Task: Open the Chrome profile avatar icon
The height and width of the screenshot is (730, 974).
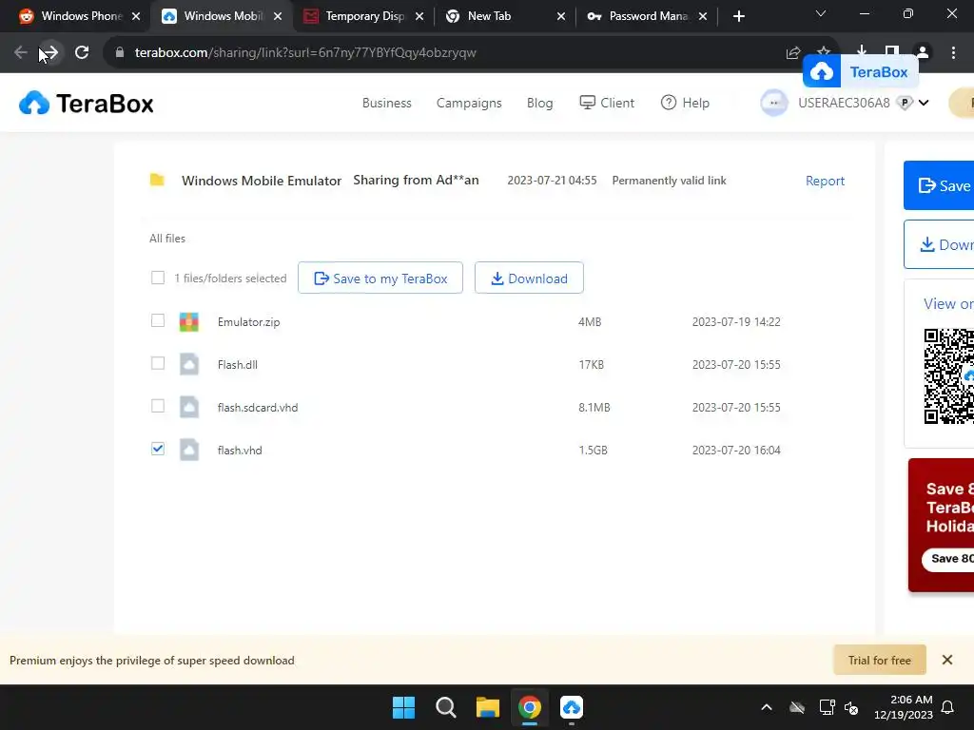Action: pos(923,53)
